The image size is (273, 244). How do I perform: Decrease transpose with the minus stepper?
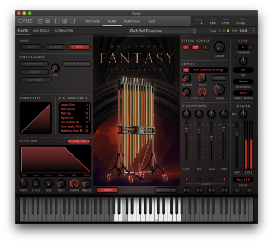click(x=236, y=47)
